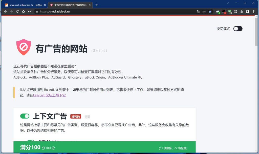Click the undo closed tab arrow
The image size is (259, 154).
coord(29,12)
